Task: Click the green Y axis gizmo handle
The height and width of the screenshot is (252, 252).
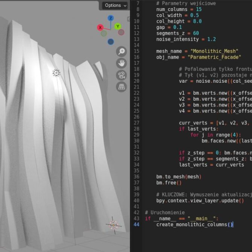Action: 118,26
